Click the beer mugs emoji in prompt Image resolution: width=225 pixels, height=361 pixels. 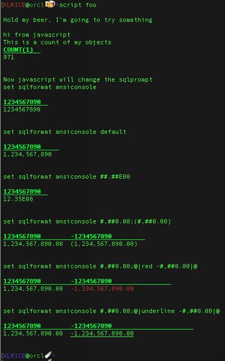pos(50,4)
